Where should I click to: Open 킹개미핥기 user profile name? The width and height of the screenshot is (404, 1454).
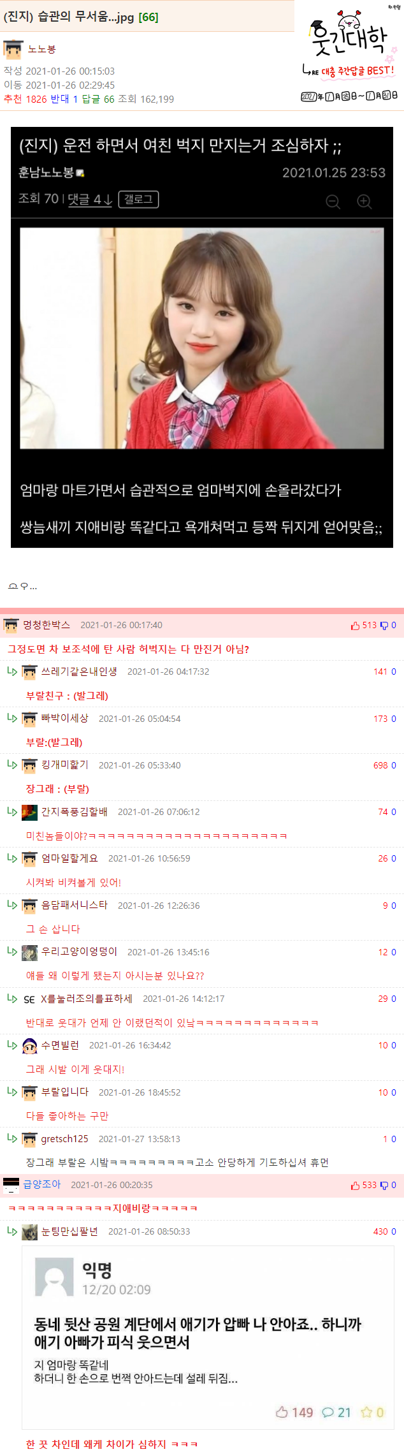tap(65, 765)
